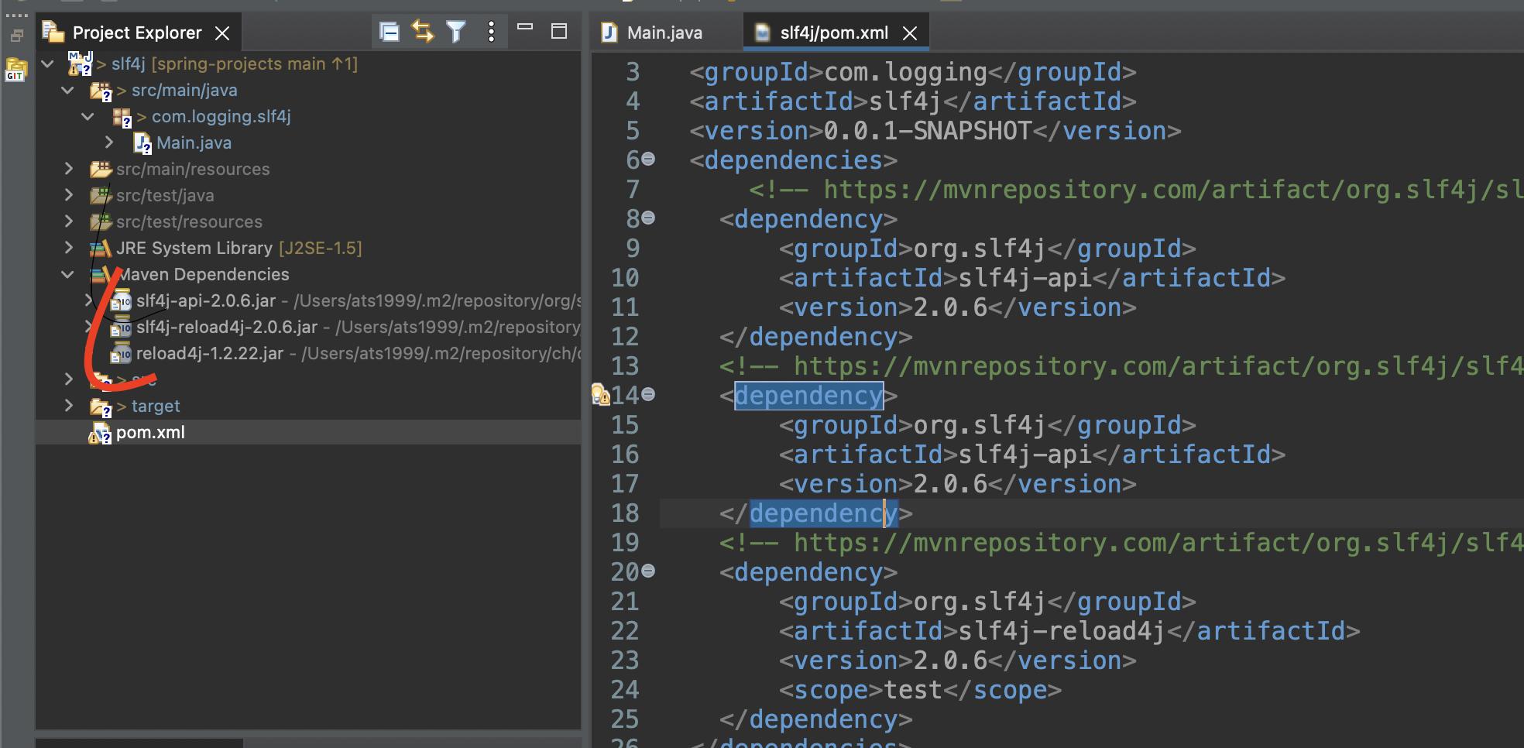
Task: Click the warning marker on line 14
Action: (x=601, y=395)
